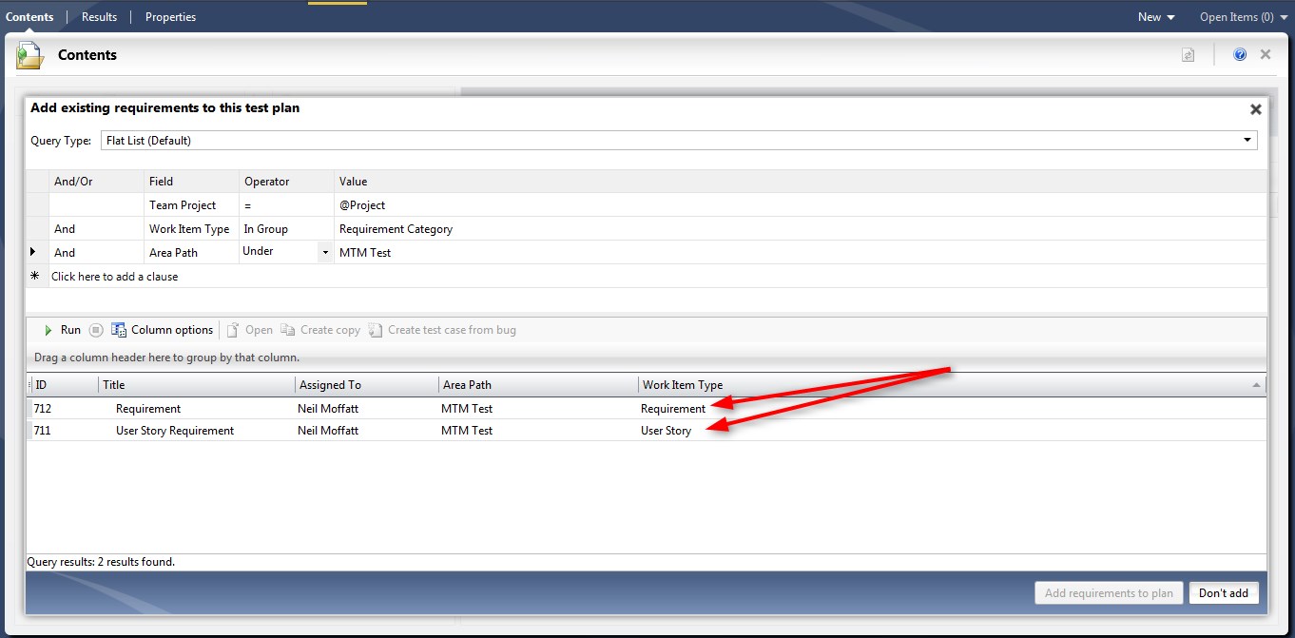This screenshot has height=638, width=1295.
Task: Click the Don't add button
Action: (x=1223, y=593)
